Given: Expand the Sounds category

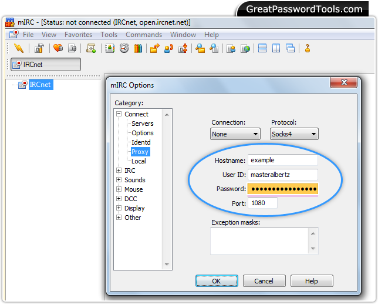Looking at the screenshot, I should coord(119,180).
